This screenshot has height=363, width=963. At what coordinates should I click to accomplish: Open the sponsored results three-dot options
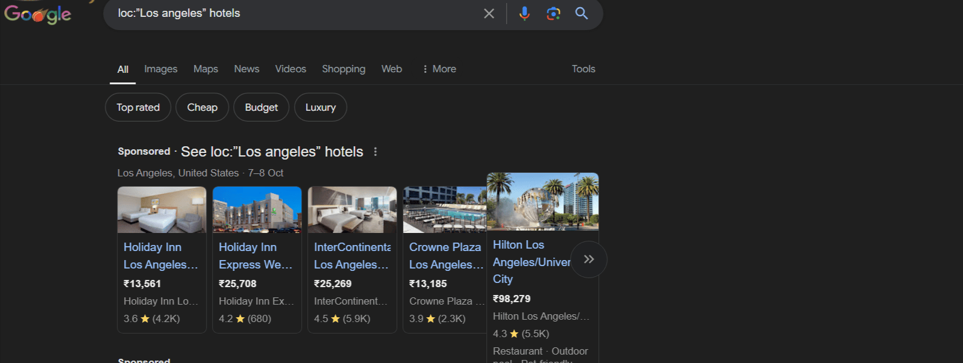(375, 152)
